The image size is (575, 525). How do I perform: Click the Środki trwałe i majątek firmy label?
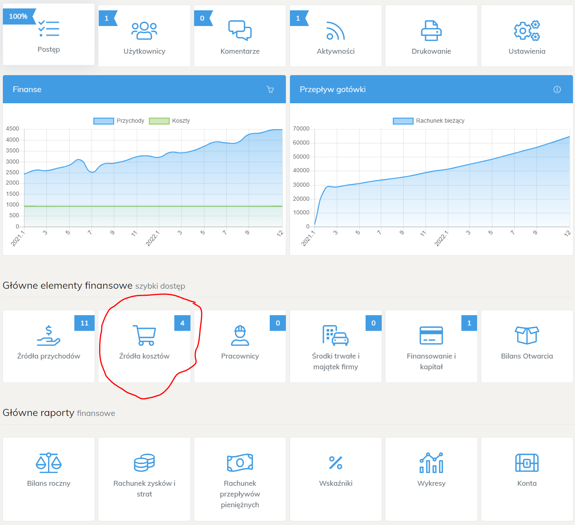click(335, 361)
